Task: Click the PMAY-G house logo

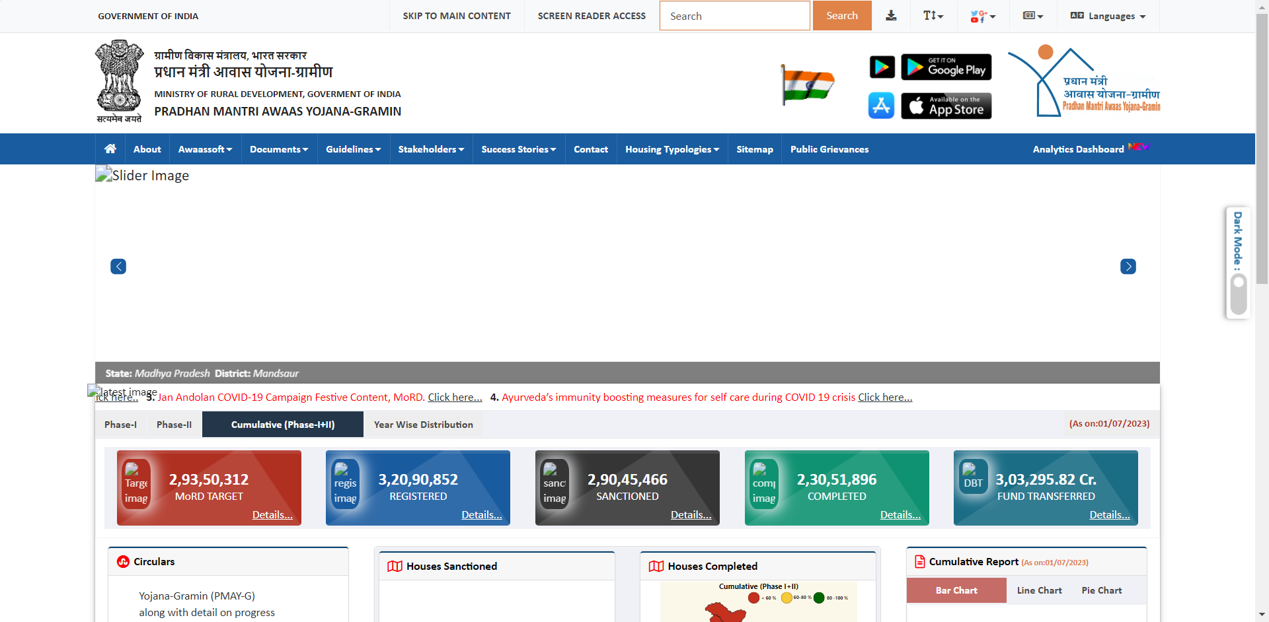Action: click(1084, 82)
